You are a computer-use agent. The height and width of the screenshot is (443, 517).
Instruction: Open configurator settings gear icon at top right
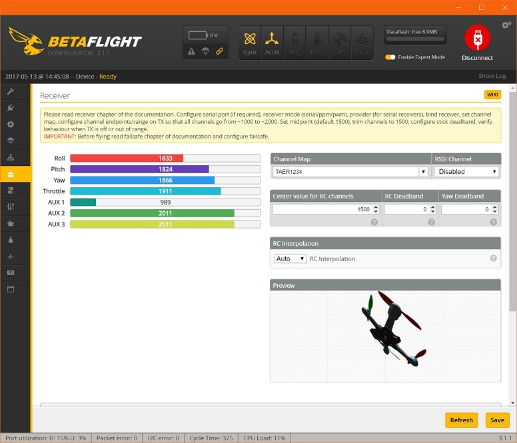pos(506,25)
